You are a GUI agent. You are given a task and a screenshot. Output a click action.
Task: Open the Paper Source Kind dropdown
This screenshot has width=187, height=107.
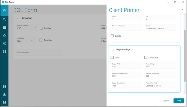pyautogui.click(x=127, y=85)
